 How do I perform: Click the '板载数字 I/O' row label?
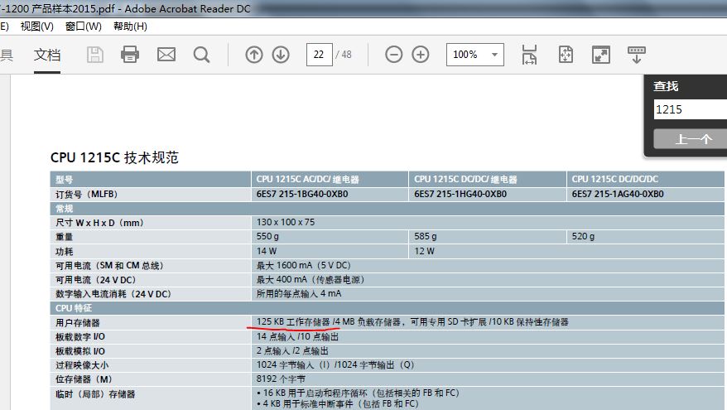click(80, 337)
